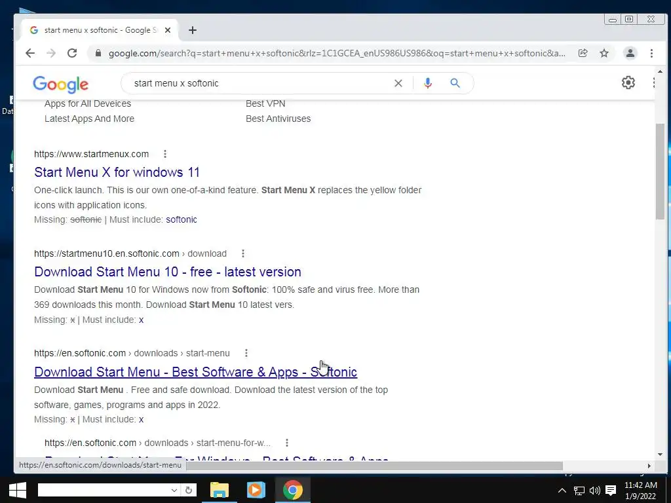Open result options for startmenu10.en.softonic.com
671x503 pixels.
point(242,253)
